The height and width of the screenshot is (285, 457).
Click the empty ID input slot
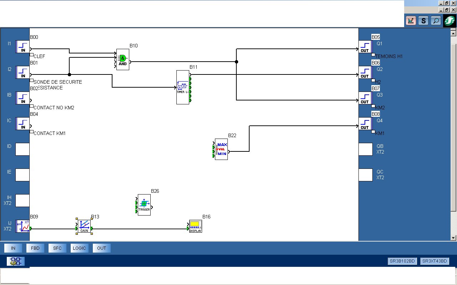tap(22, 149)
